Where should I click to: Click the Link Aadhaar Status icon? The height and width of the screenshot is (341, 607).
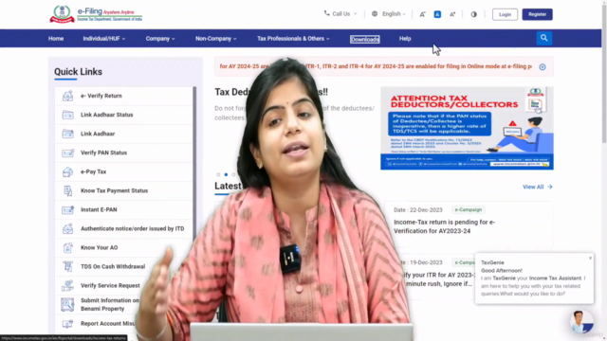pyautogui.click(x=67, y=115)
